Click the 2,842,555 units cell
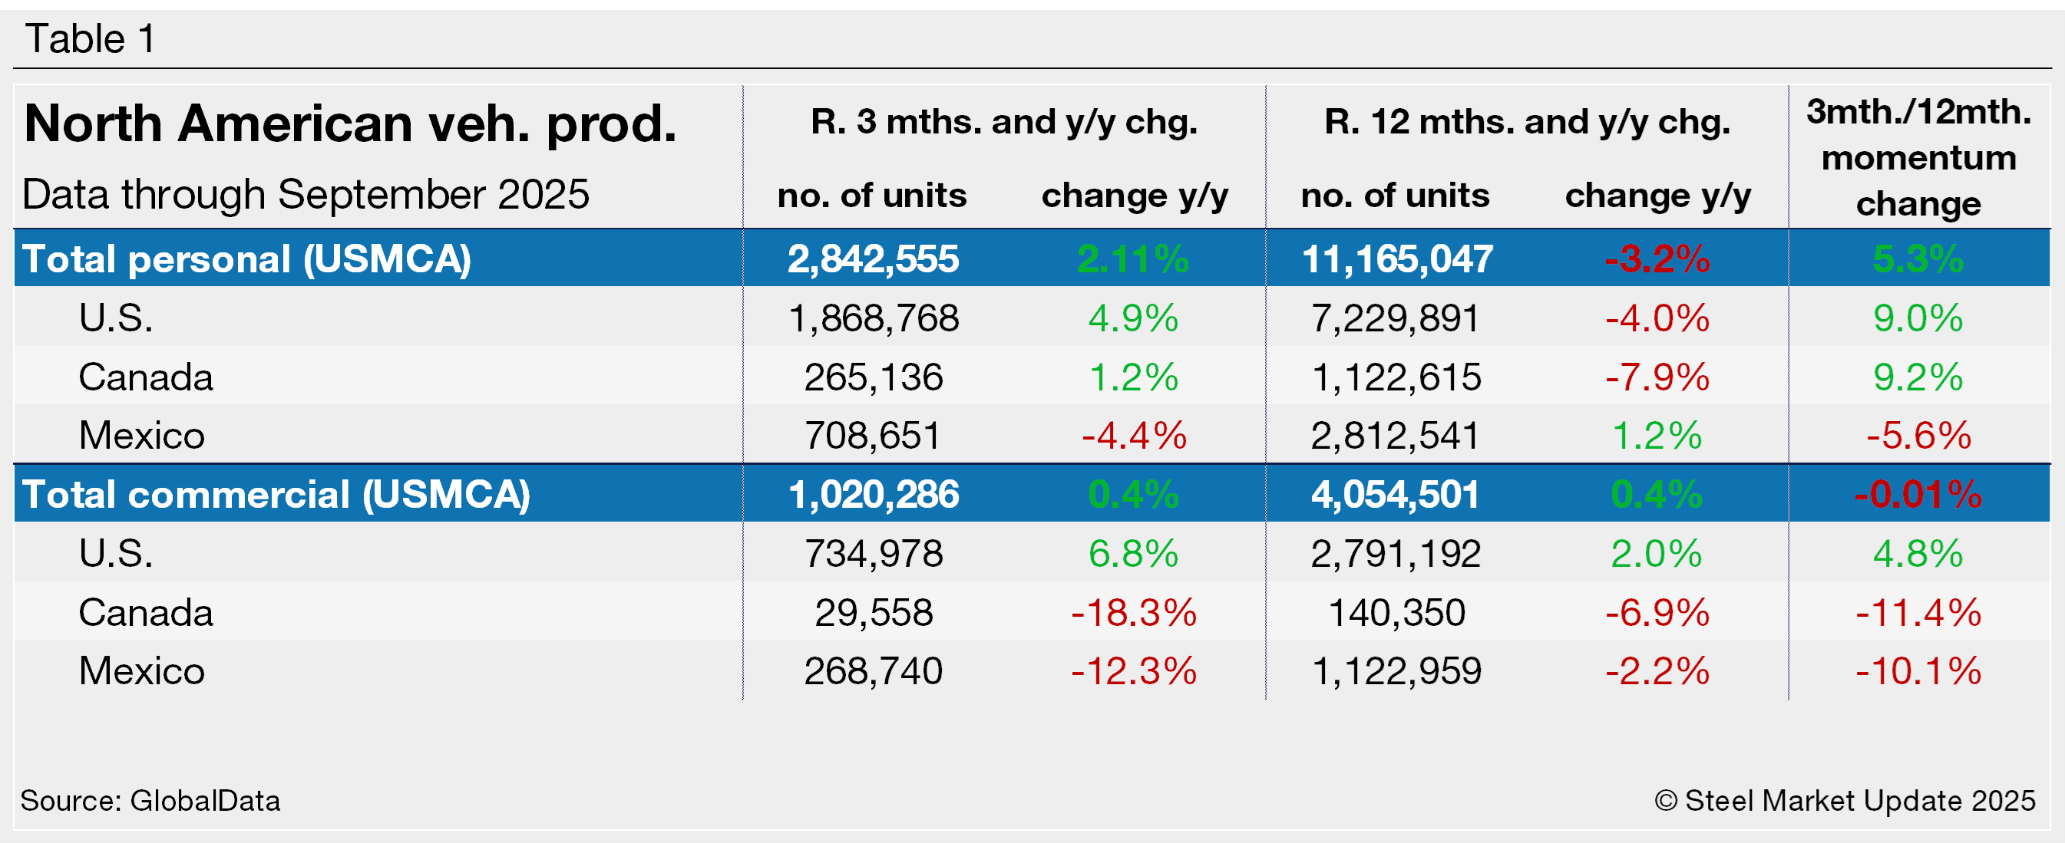Image resolution: width=2065 pixels, height=843 pixels. point(873,258)
